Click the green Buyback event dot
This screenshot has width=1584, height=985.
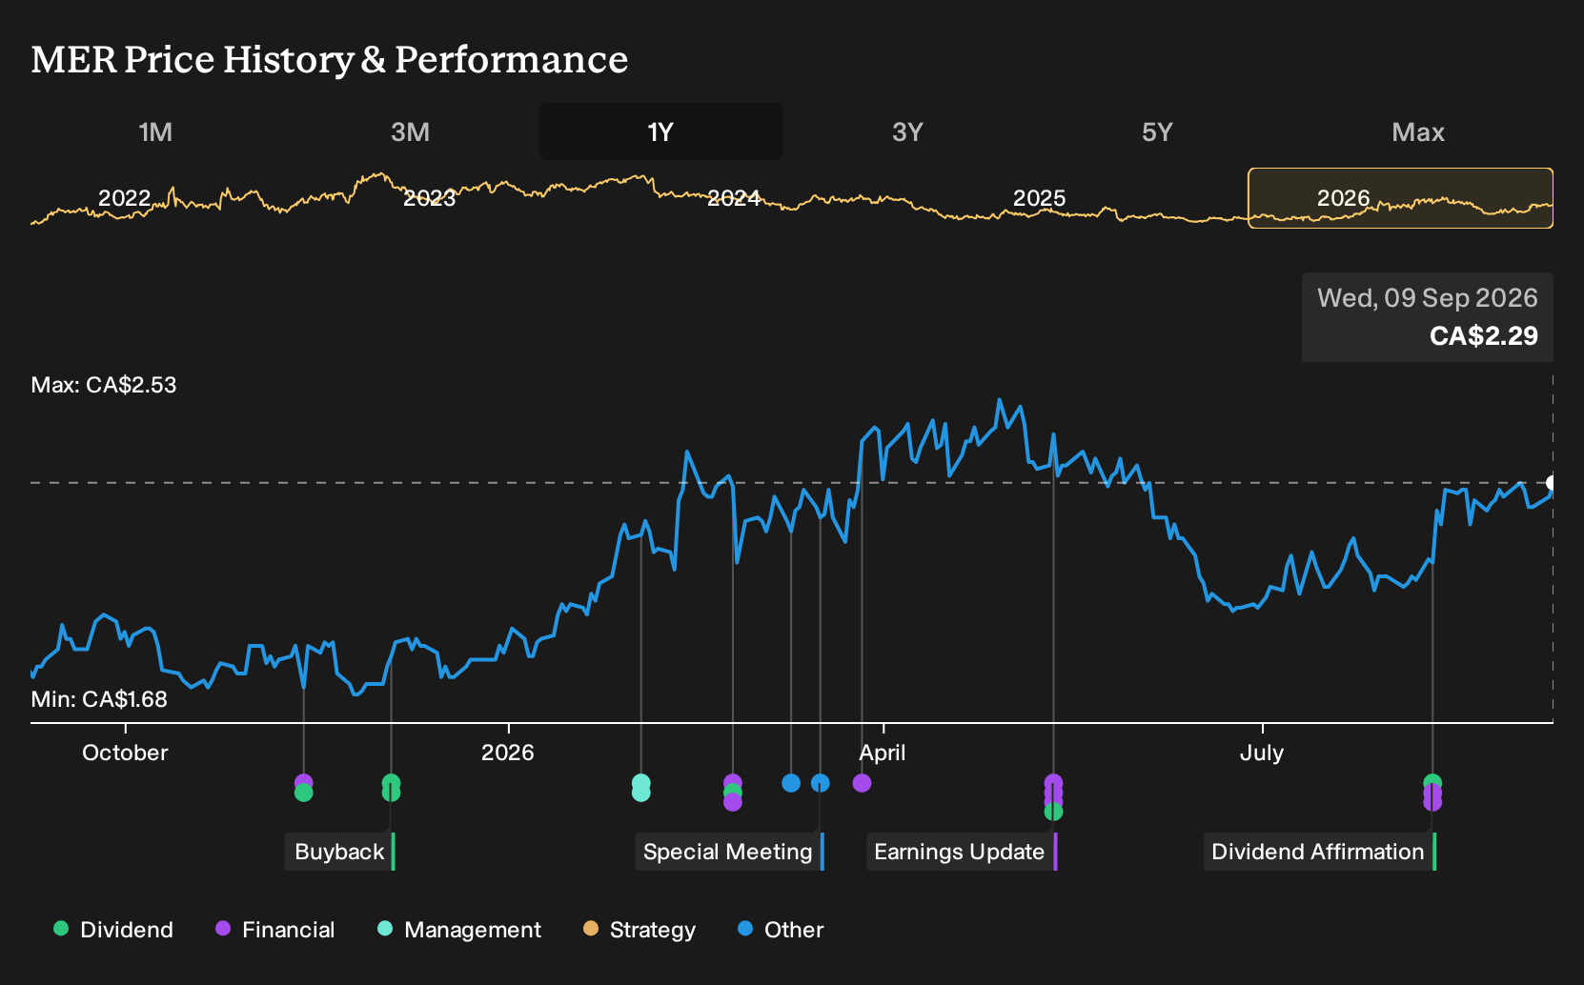(x=391, y=788)
